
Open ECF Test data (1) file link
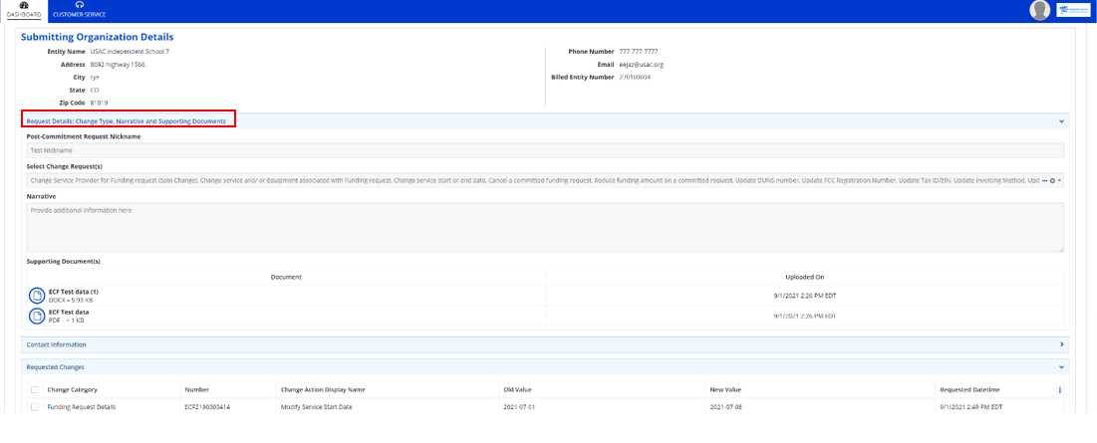click(x=74, y=292)
